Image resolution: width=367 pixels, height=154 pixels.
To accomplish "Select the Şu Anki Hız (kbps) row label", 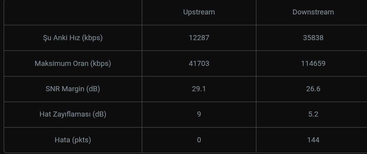I will click(x=73, y=38).
